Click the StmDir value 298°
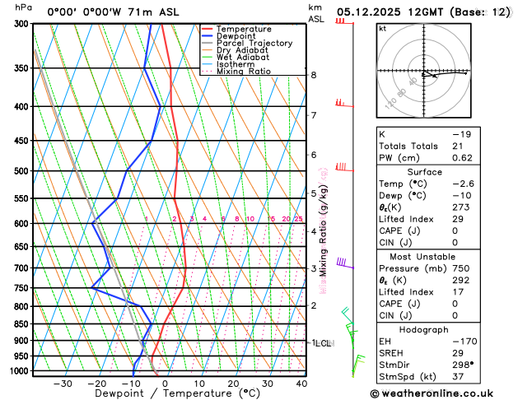518x400 pixels. coord(463,365)
